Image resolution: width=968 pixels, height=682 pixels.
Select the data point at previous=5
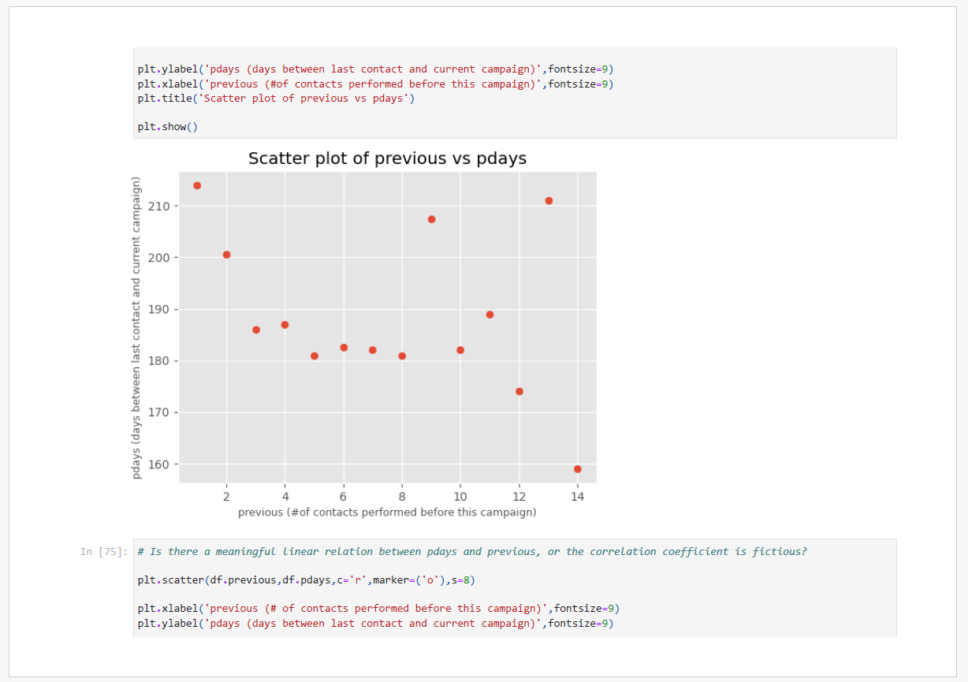coord(315,356)
